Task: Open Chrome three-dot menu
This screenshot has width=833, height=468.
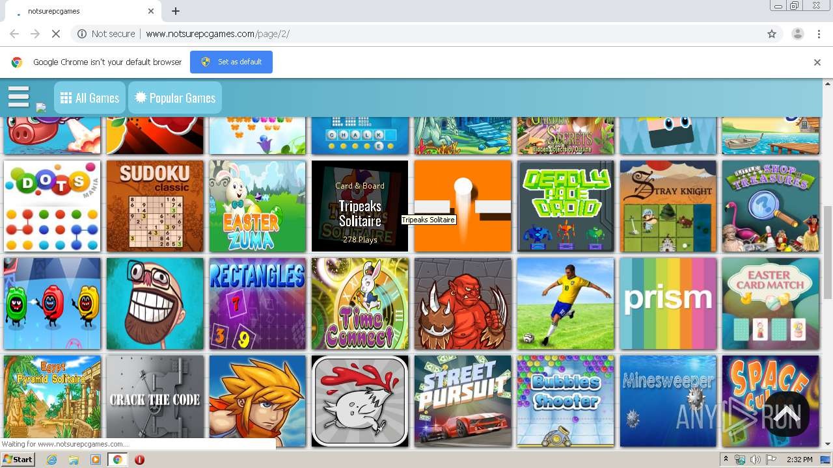Action: [x=819, y=34]
